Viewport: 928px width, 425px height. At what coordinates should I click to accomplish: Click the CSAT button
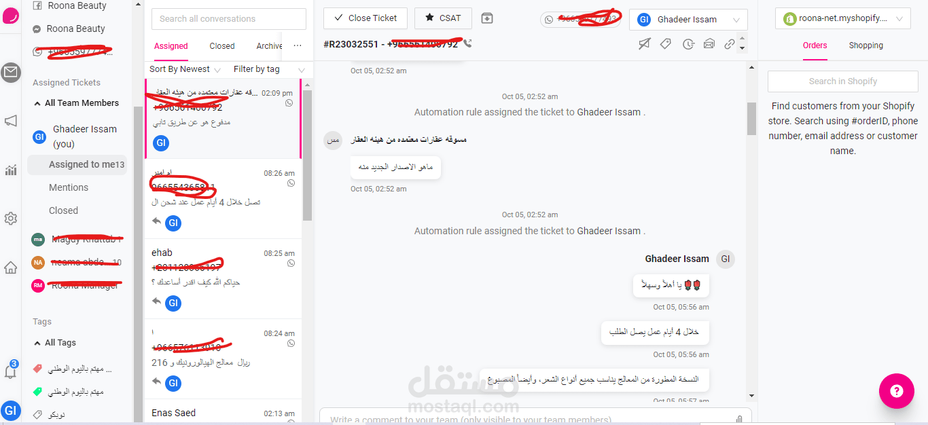(x=443, y=18)
